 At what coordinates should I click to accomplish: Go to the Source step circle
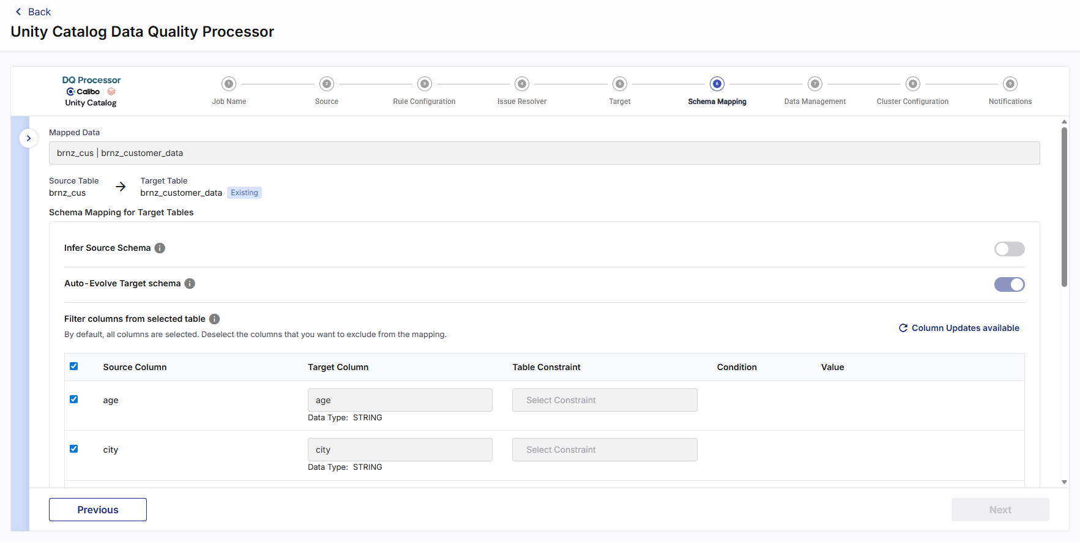click(327, 84)
